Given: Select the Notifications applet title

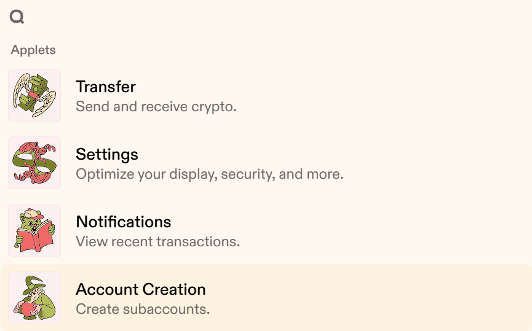Looking at the screenshot, I should pyautogui.click(x=124, y=222).
